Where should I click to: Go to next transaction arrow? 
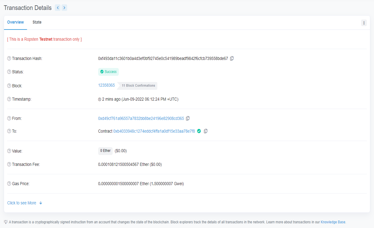pyautogui.click(x=64, y=8)
